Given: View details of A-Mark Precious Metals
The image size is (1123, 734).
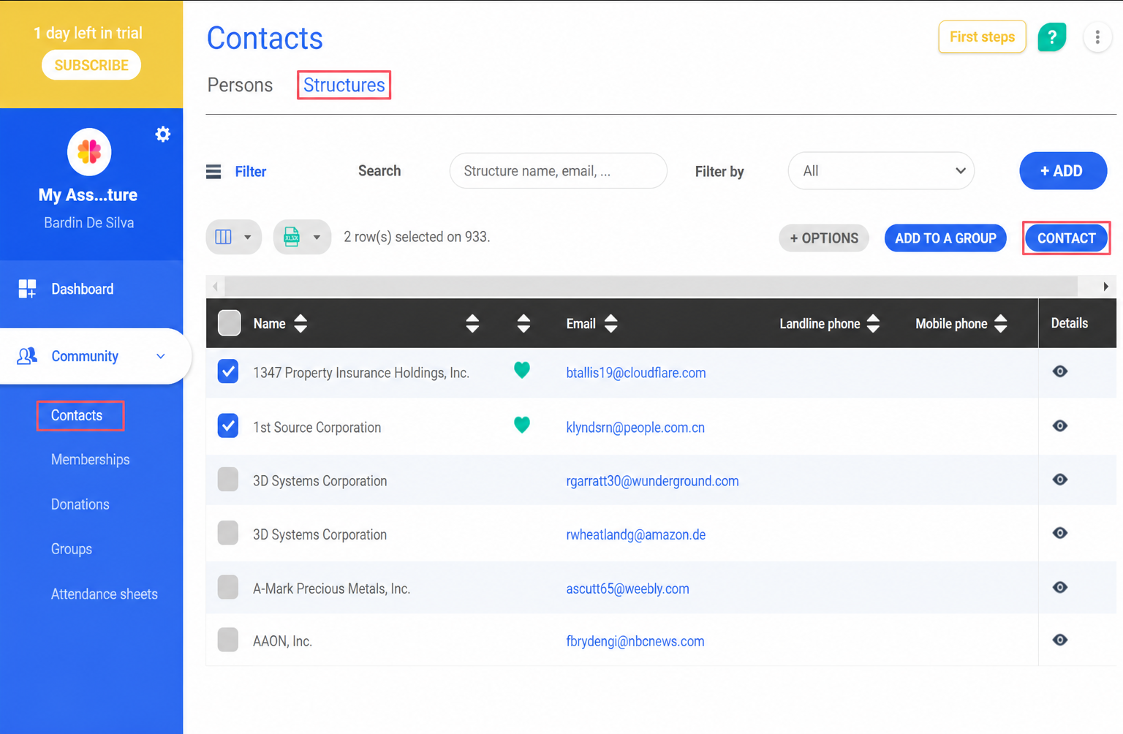Looking at the screenshot, I should [1060, 587].
